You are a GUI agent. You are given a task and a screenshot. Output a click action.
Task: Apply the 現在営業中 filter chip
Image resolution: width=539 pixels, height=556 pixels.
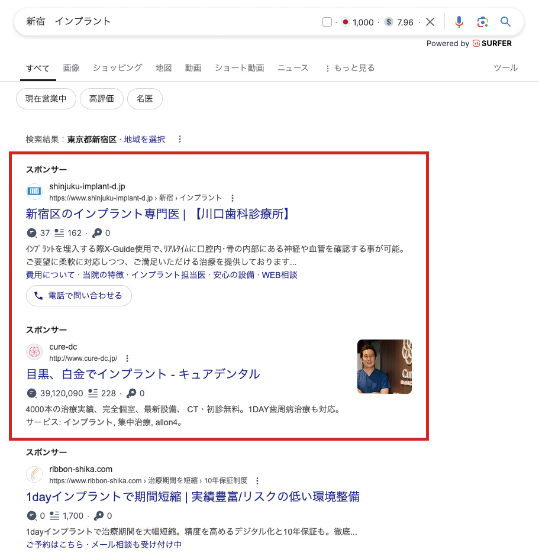46,99
